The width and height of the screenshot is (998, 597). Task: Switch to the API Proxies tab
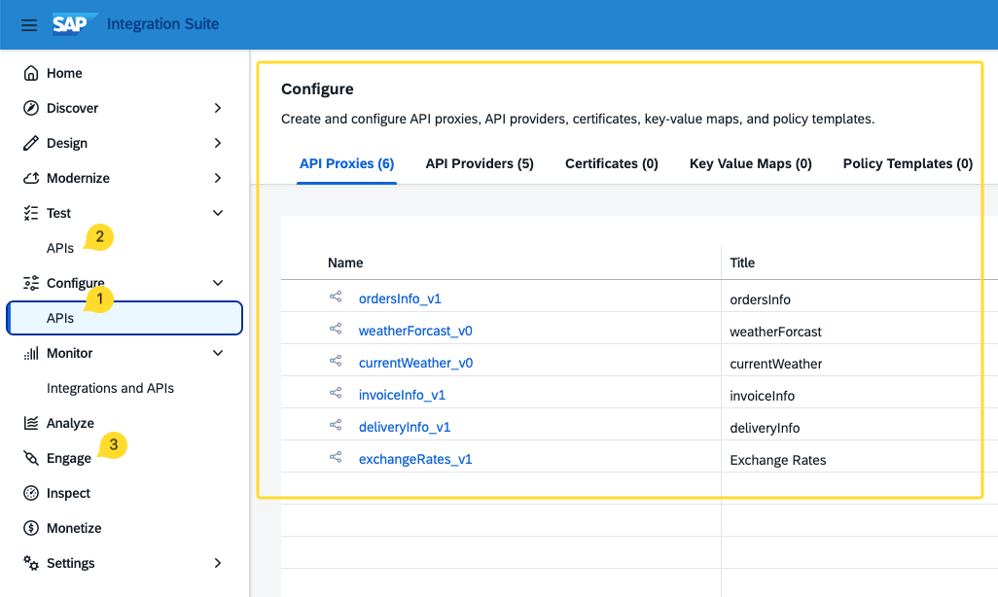(x=347, y=164)
